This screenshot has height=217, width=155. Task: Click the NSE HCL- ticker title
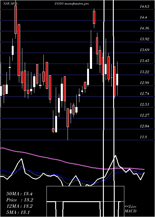pyautogui.click(x=10, y=4)
